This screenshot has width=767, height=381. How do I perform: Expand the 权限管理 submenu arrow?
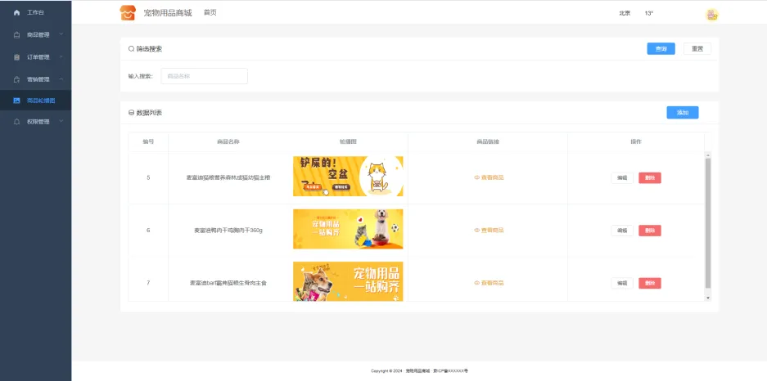pos(61,121)
